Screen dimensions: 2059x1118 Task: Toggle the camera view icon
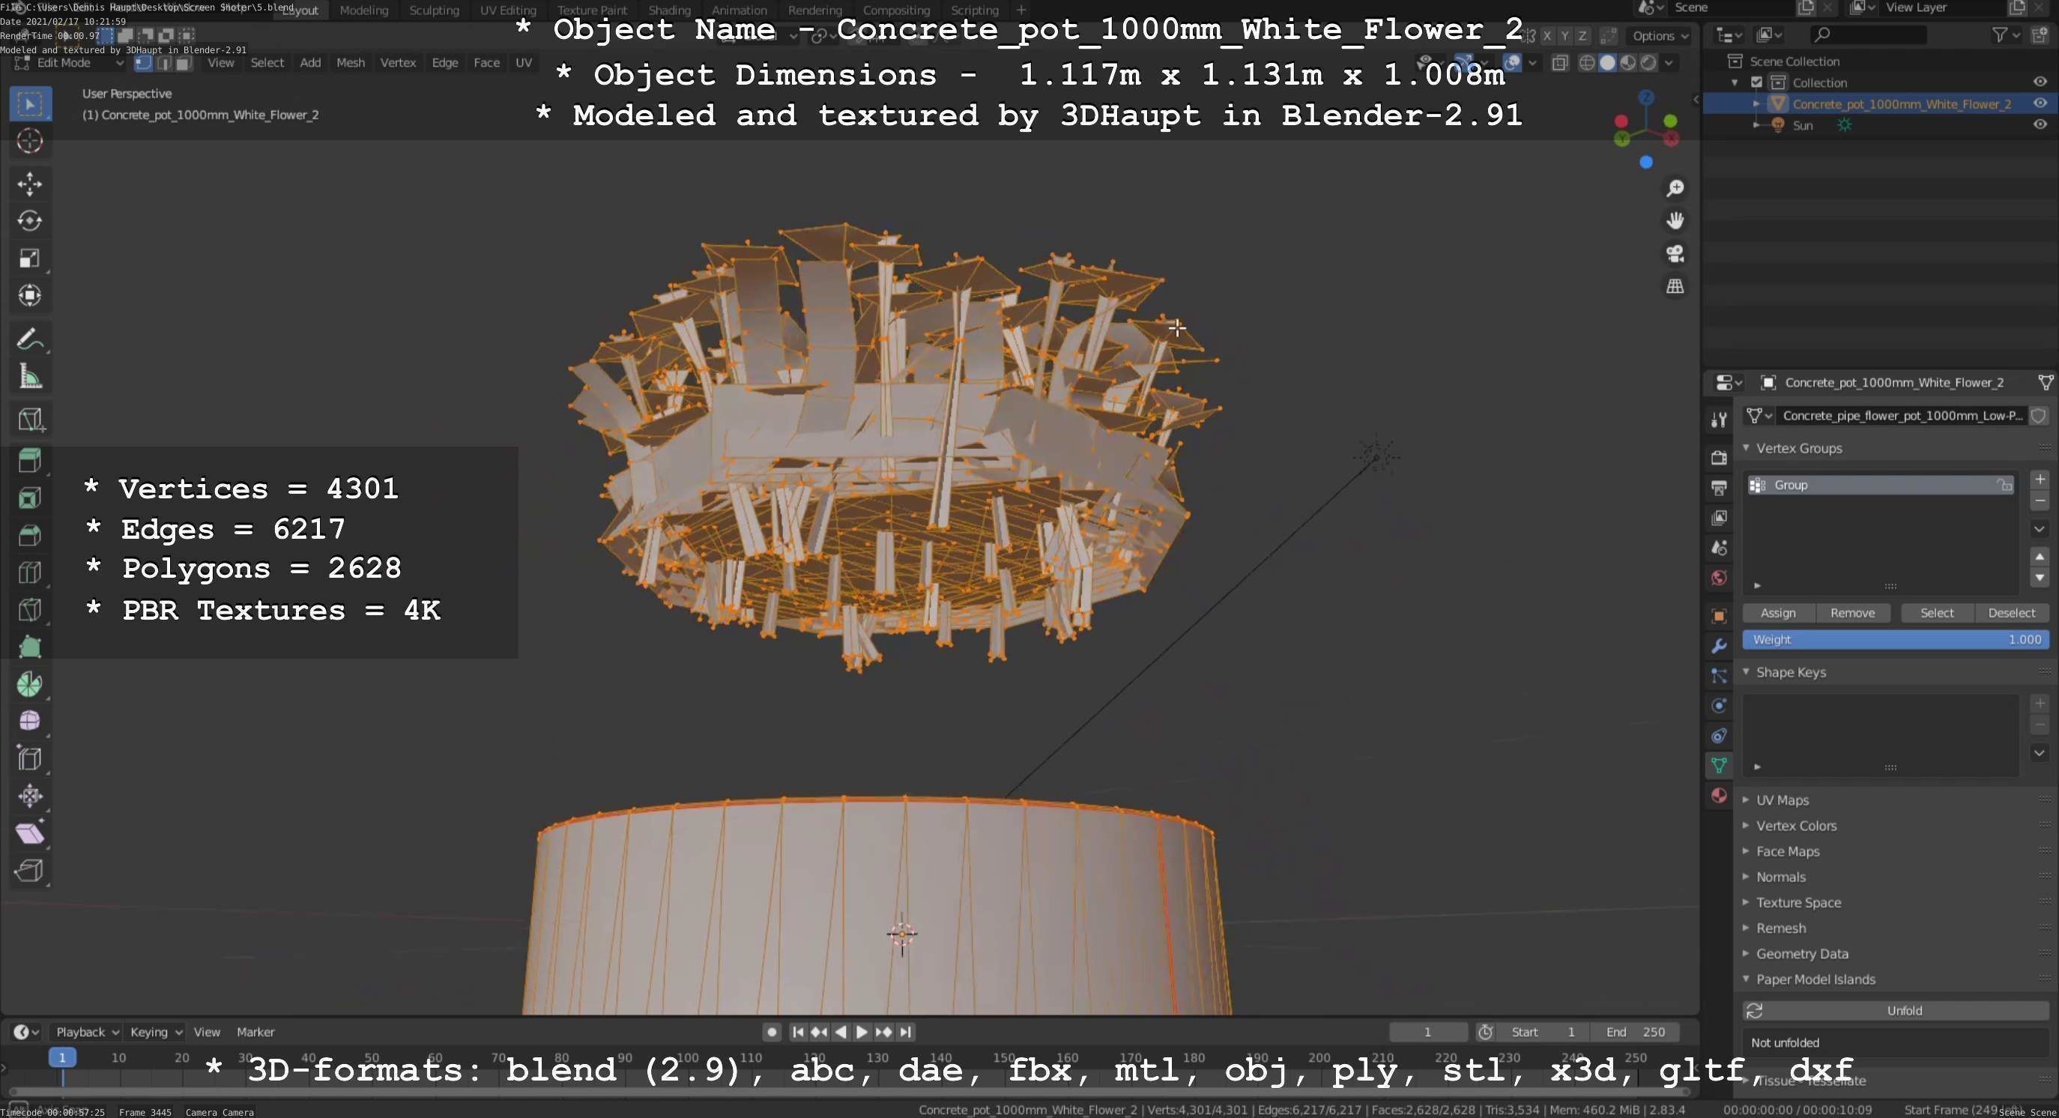tap(1675, 253)
